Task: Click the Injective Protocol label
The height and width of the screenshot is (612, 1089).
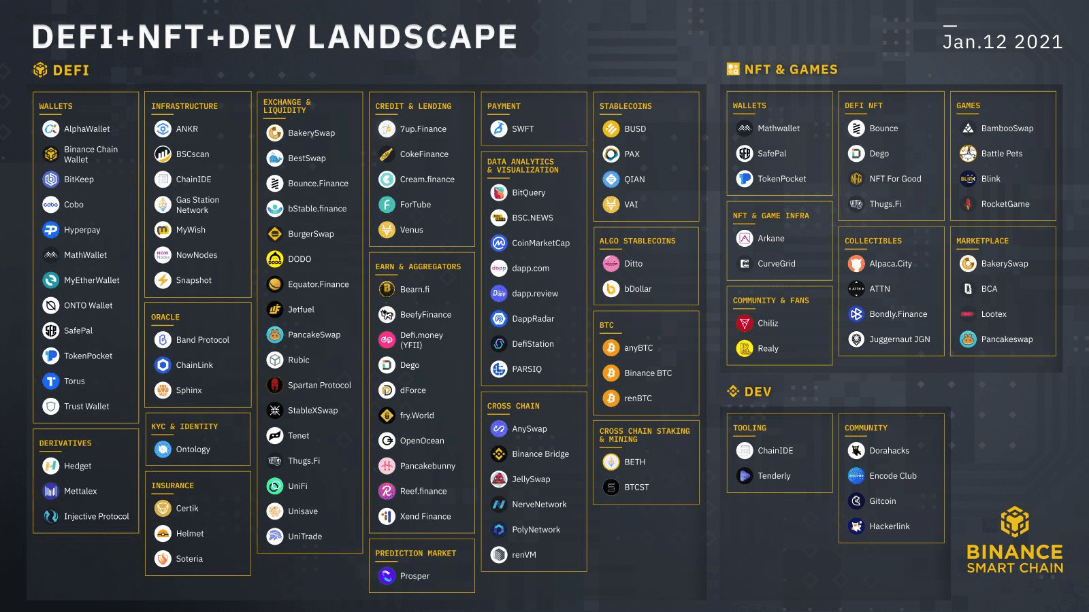Action: 97,517
